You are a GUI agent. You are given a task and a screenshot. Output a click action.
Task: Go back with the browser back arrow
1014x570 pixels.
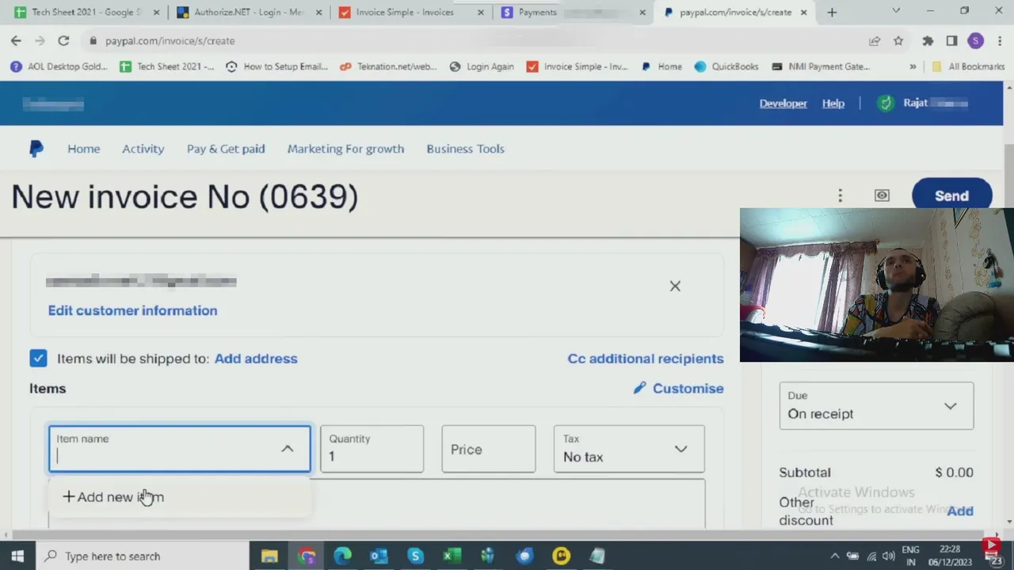[16, 40]
